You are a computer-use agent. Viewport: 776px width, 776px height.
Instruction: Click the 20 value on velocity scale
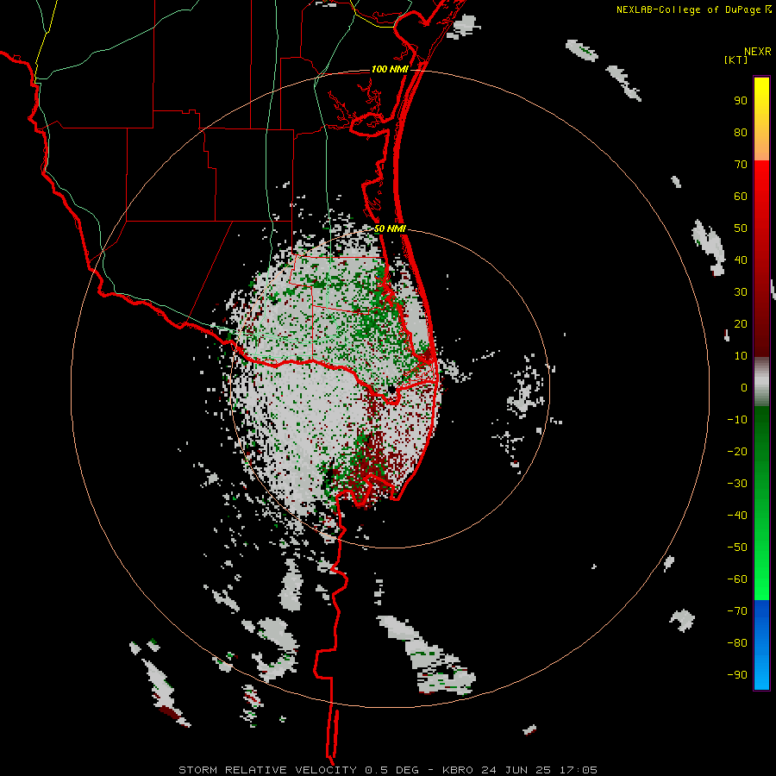(x=741, y=324)
